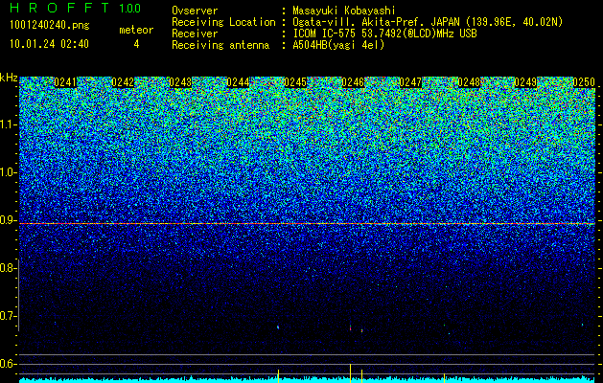Click the 'meteor' count label

point(136,30)
